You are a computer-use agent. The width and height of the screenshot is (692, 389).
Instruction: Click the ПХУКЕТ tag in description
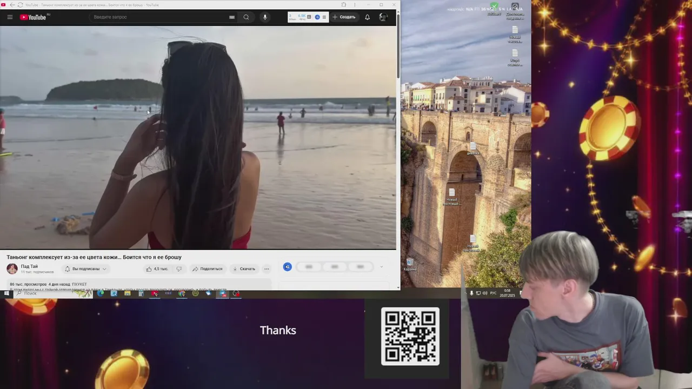tap(79, 284)
